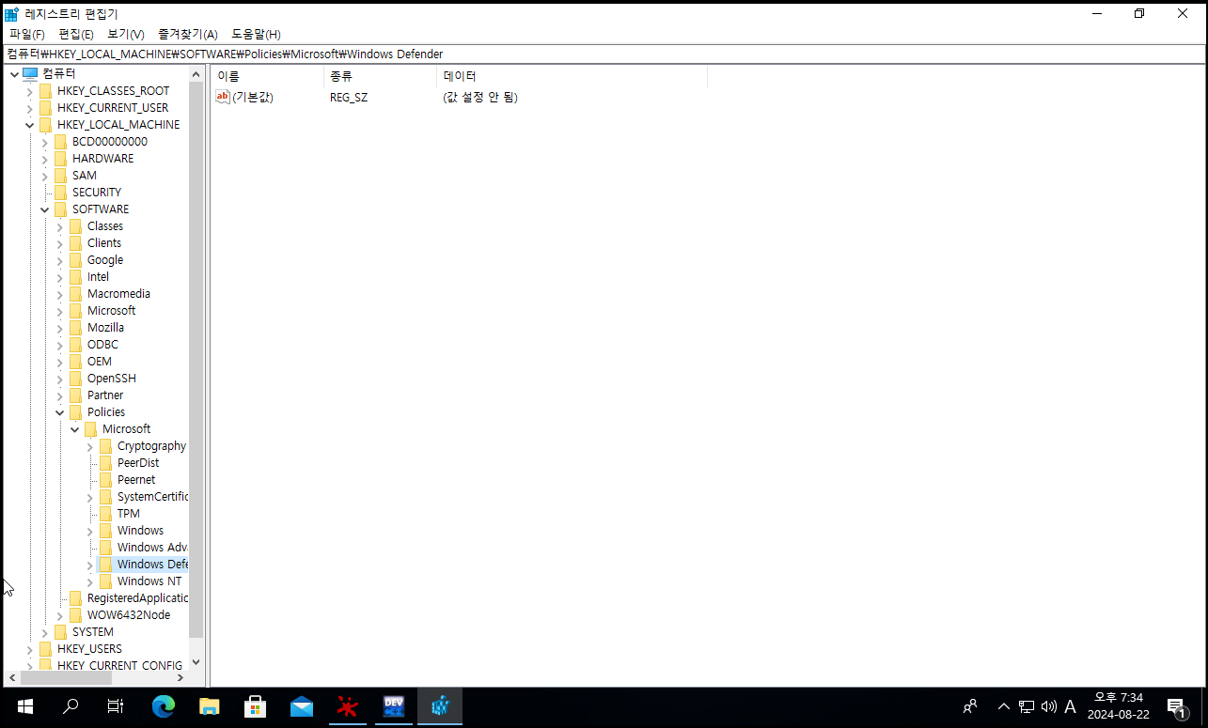Select the Microsoft key under SOFTWARE
The height and width of the screenshot is (728, 1208).
[111, 311]
